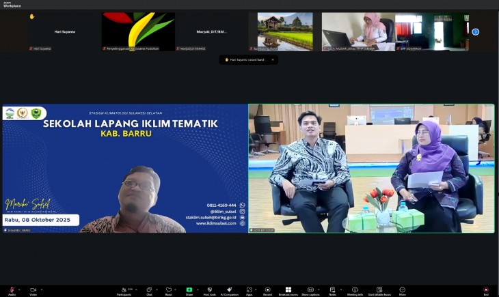This screenshot has height=297, width=499.
Task: Open the Chat panel
Action: (149, 290)
